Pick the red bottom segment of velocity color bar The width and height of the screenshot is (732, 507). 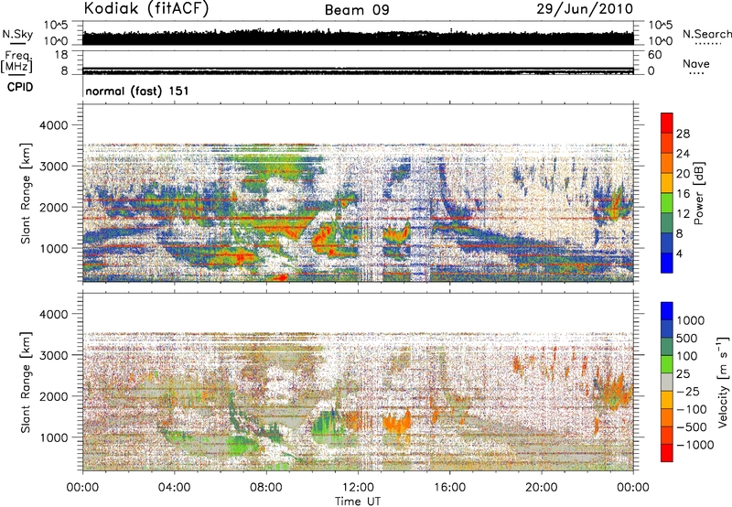click(x=667, y=453)
